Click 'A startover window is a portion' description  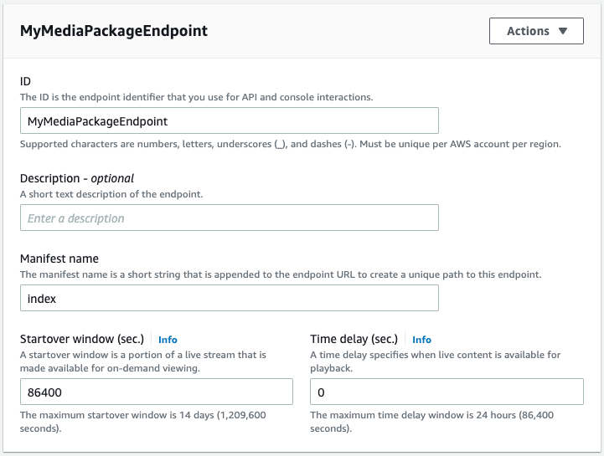[143, 361]
